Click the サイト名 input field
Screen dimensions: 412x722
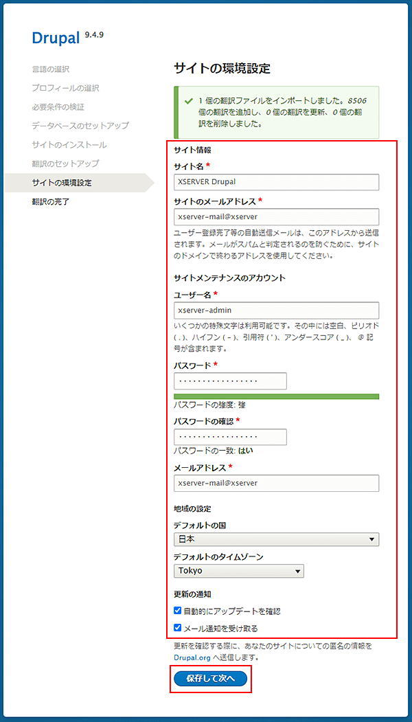coord(276,182)
